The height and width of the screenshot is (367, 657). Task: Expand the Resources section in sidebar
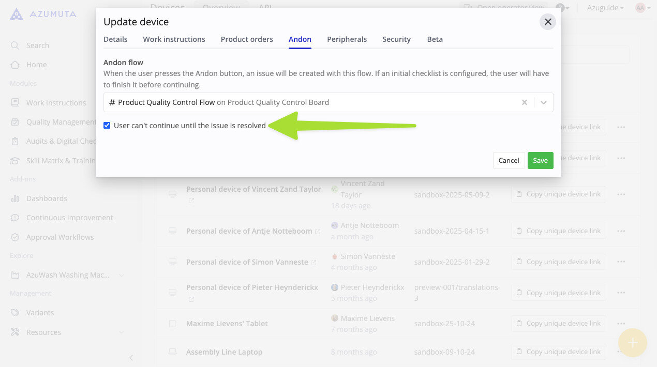[122, 332]
